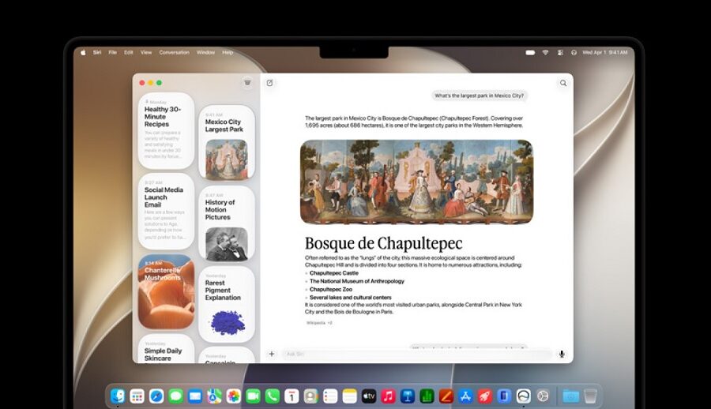Image resolution: width=711 pixels, height=409 pixels.
Task: Add an attachment with the plus button
Action: [272, 355]
